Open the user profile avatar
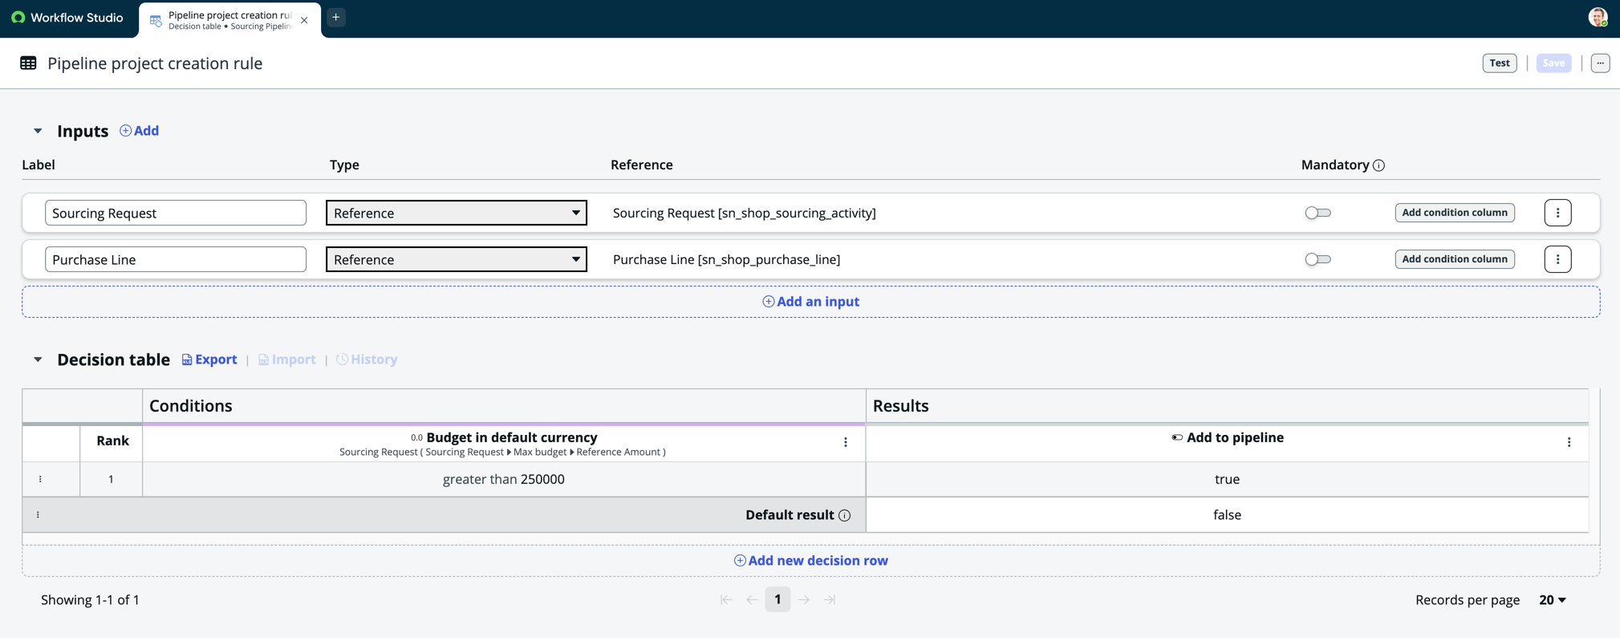This screenshot has height=638, width=1620. 1598,17
